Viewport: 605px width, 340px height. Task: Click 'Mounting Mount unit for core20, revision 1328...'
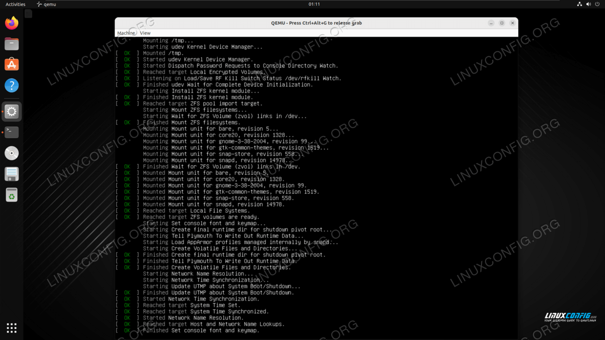(x=218, y=135)
